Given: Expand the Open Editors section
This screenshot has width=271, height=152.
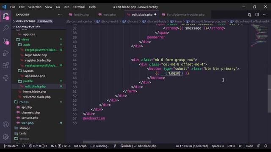Looking at the screenshot, I should coord(39,22).
